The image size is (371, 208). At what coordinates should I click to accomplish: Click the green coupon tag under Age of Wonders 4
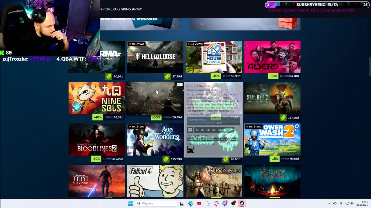coord(166,159)
